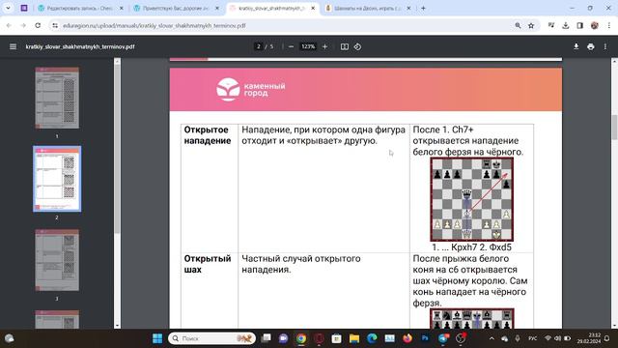Open pinned purple tab
The width and height of the screenshot is (618, 348).
24,8
